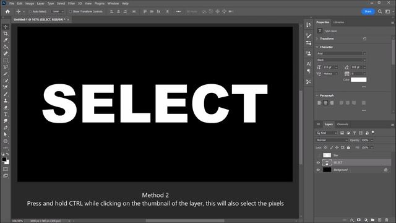The width and height of the screenshot is (396, 223).
Task: Change the screen mode icon
Action: tap(6, 176)
